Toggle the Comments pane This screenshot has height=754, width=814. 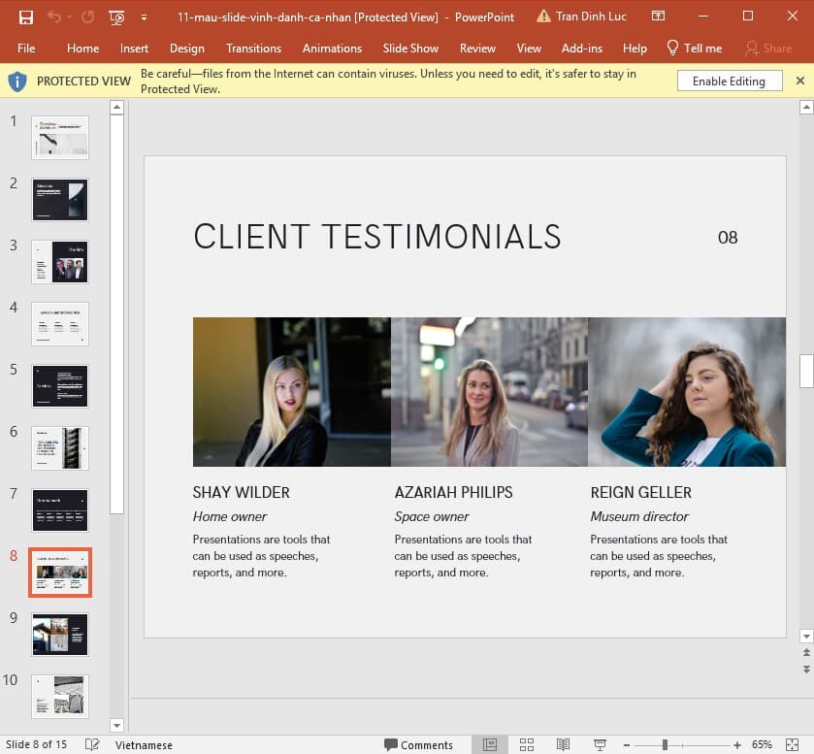point(419,744)
